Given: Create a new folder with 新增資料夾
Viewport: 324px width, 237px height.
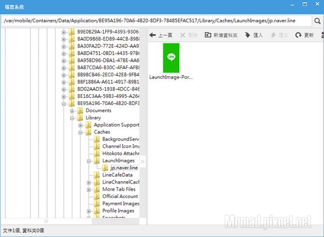Looking at the screenshot, I should pyautogui.click(x=221, y=35).
